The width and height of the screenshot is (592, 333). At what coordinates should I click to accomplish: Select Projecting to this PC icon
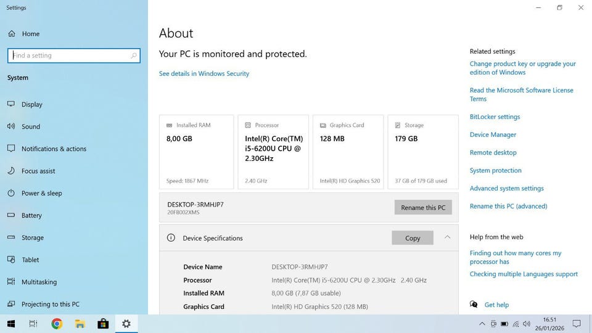[x=11, y=303]
